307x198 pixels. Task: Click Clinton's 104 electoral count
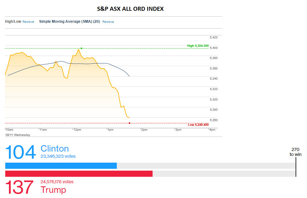[21, 152]
